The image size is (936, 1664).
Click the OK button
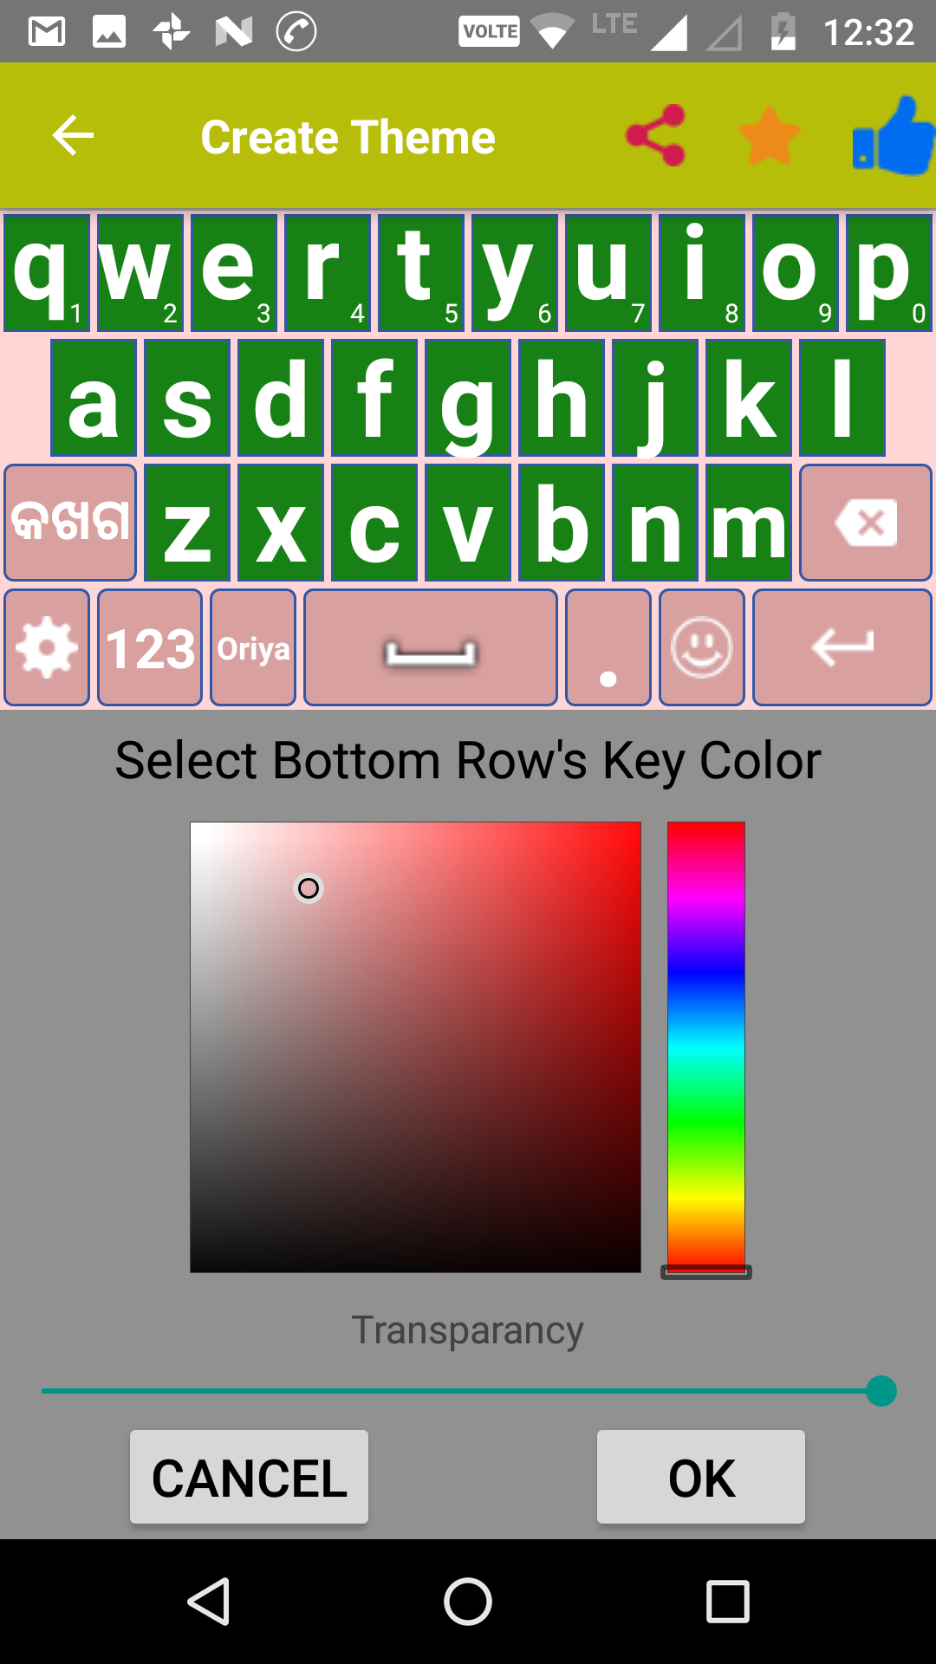pyautogui.click(x=701, y=1477)
